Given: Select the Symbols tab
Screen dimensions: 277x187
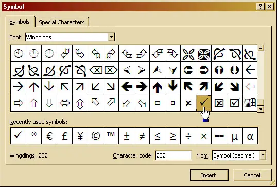Looking at the screenshot, I should point(20,22).
